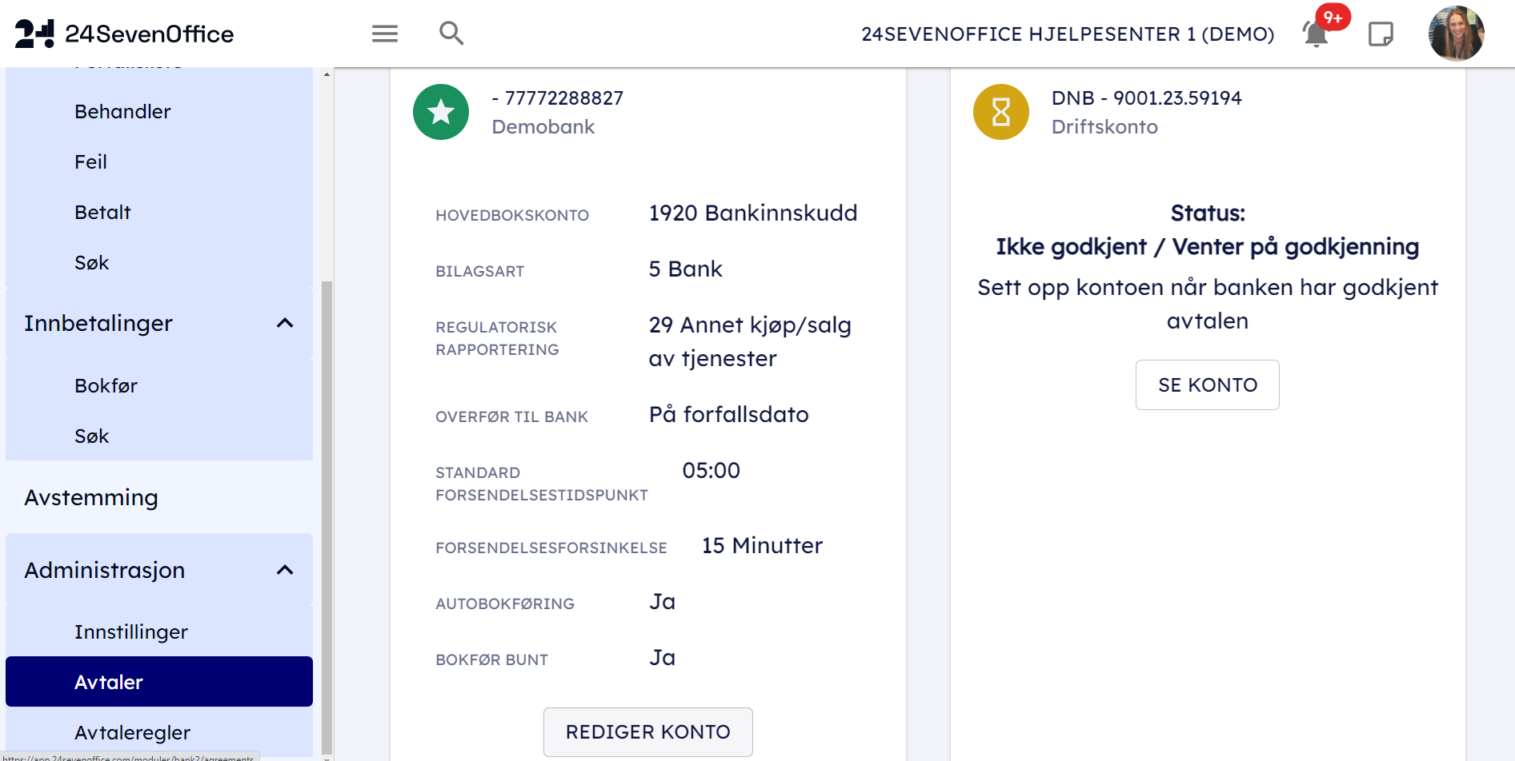This screenshot has height=761, width=1515.
Task: Select Behandler in the sidebar
Action: [122, 111]
